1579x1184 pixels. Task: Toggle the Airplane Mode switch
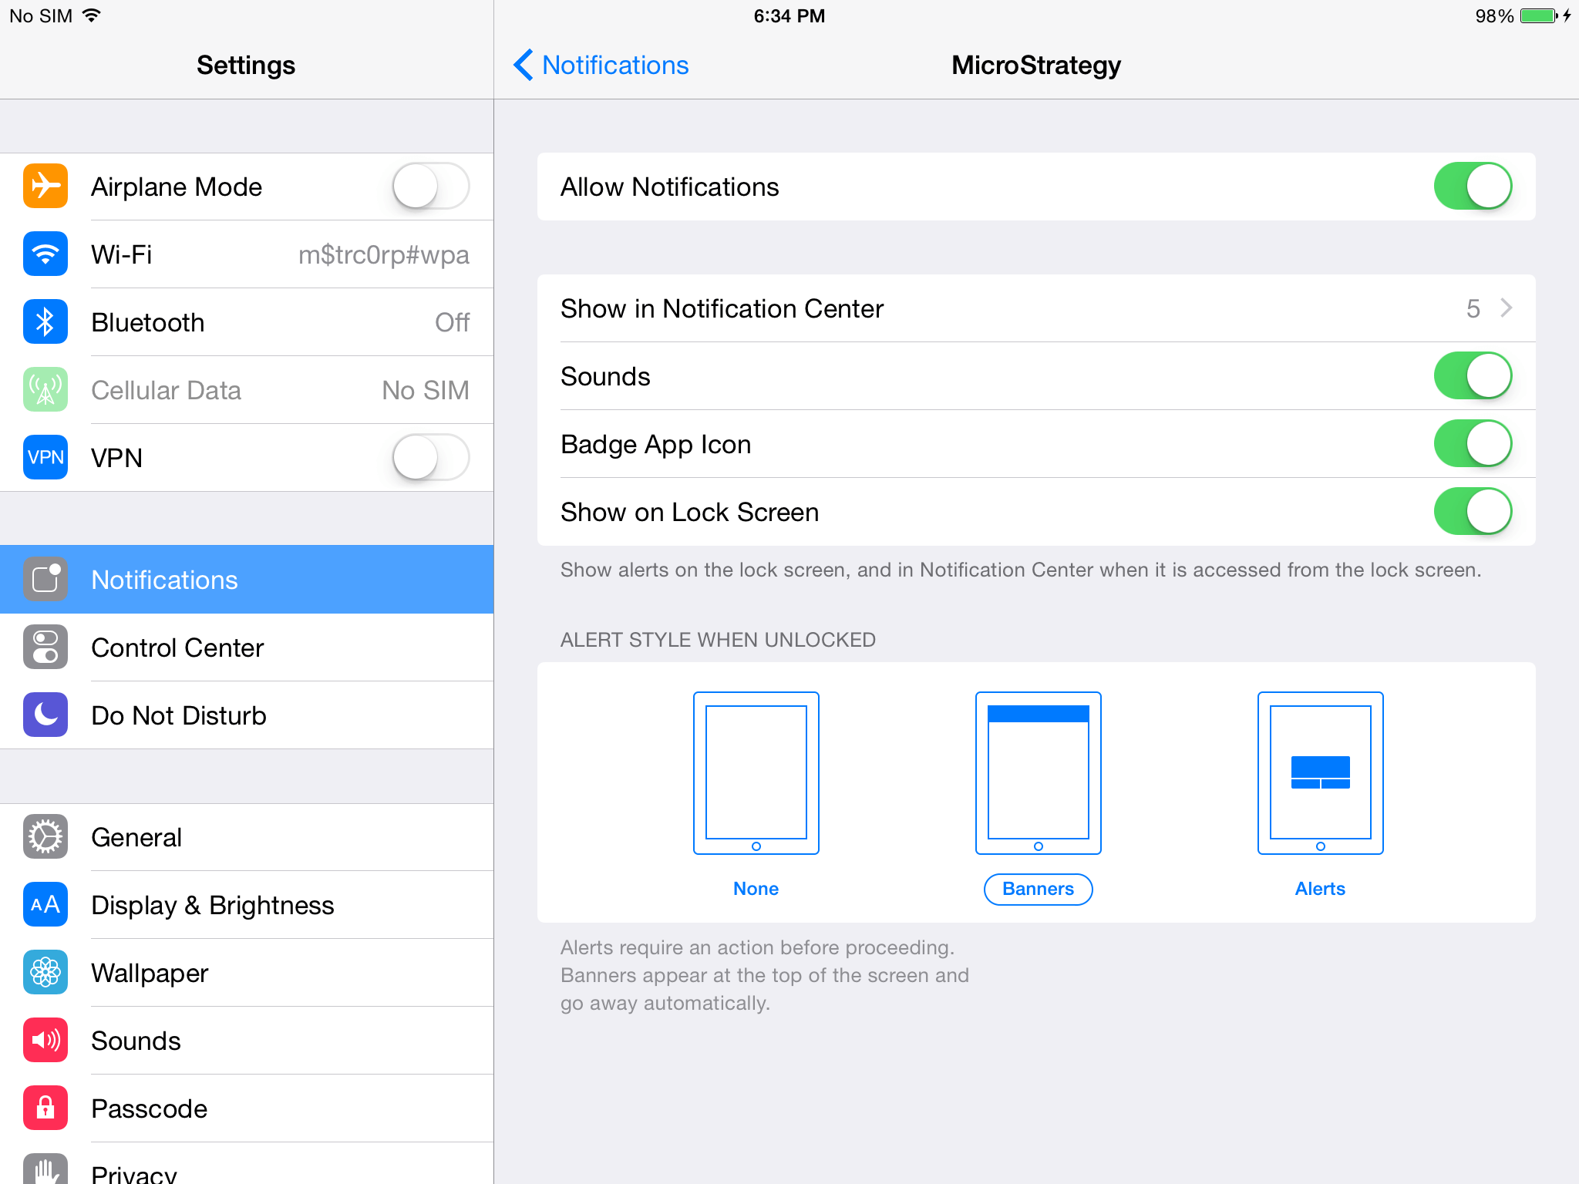pos(431,187)
